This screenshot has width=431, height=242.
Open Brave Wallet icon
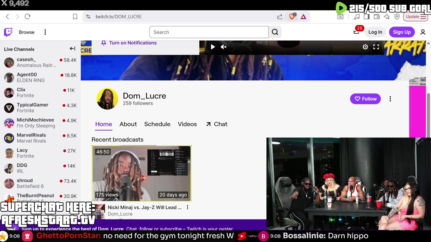(377, 16)
